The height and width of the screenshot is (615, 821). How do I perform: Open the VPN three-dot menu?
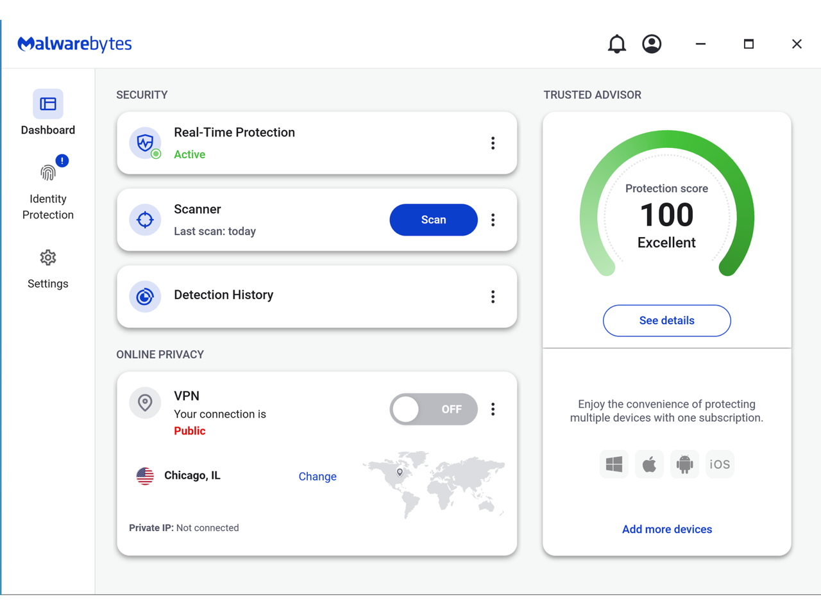(493, 409)
